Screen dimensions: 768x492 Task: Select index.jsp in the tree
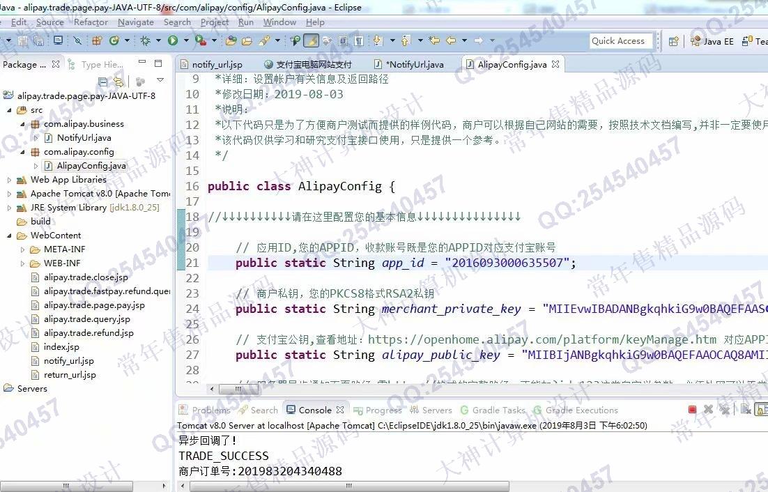(x=61, y=346)
